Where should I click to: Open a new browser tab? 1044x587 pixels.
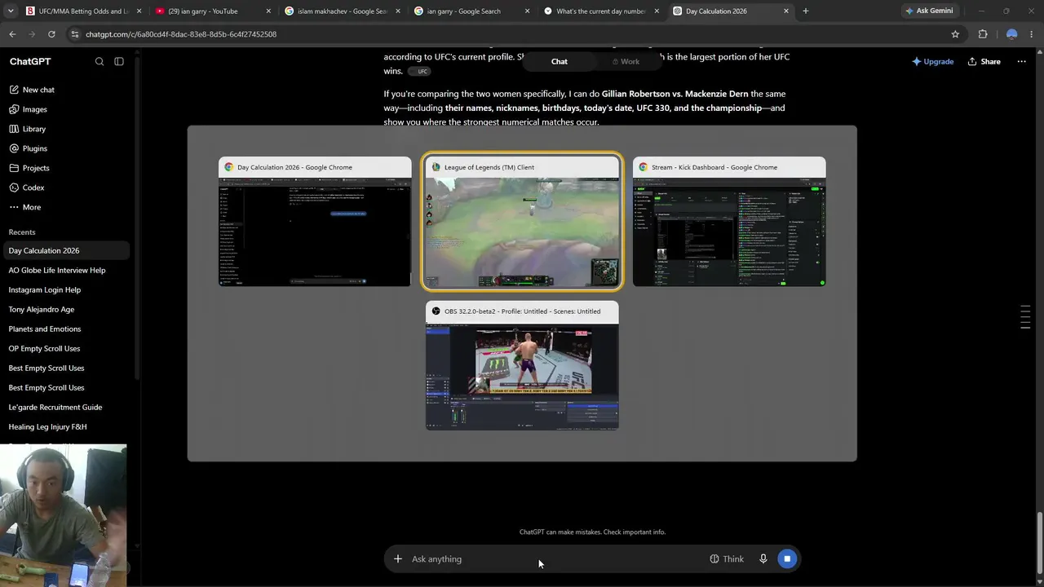coord(806,11)
